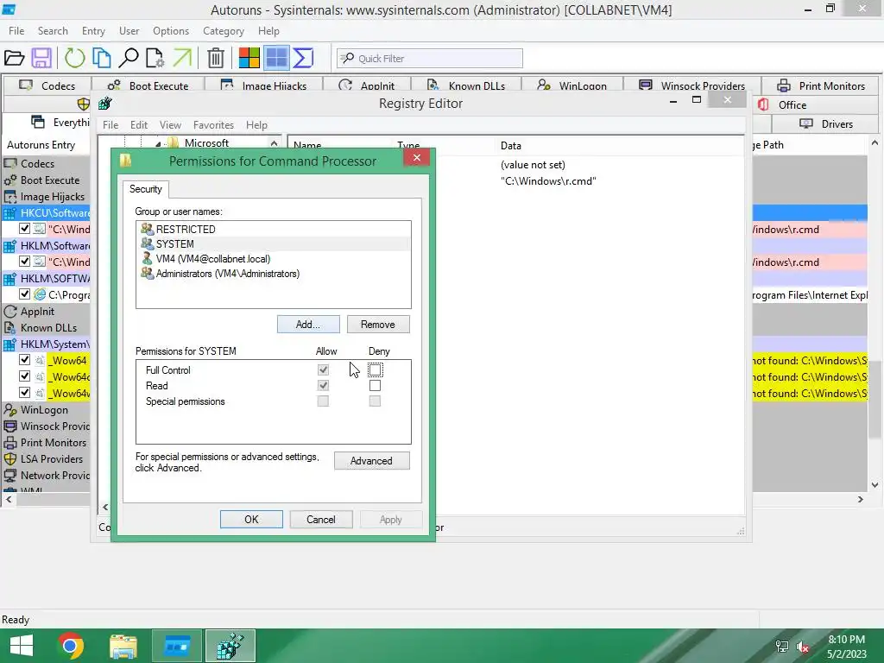The height and width of the screenshot is (663, 884).
Task: Open the Autoruns Category menu
Action: click(224, 31)
